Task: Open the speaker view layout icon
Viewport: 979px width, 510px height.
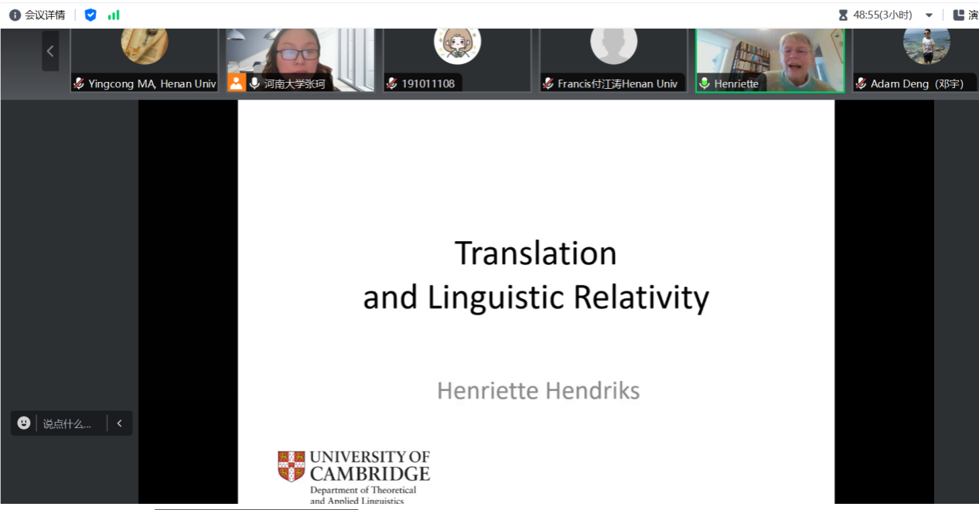Action: coord(959,15)
